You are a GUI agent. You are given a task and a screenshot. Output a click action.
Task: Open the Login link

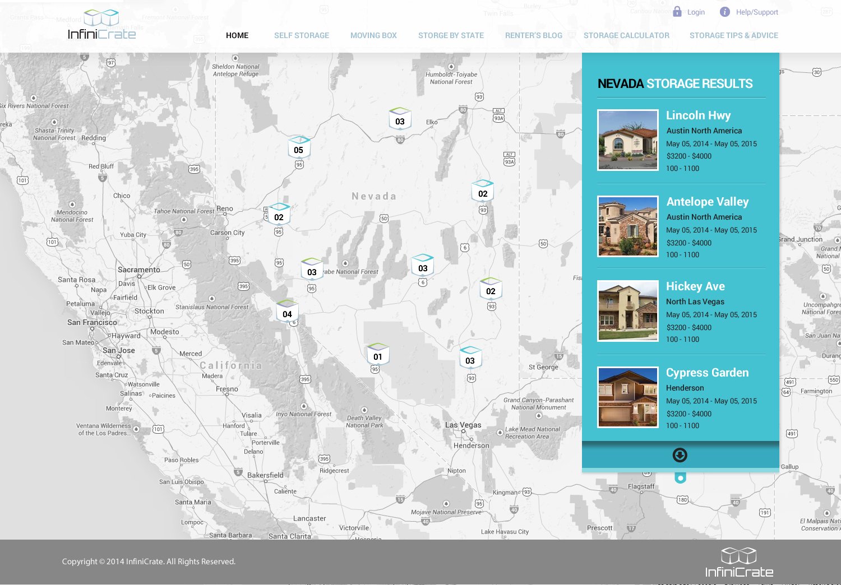point(696,12)
